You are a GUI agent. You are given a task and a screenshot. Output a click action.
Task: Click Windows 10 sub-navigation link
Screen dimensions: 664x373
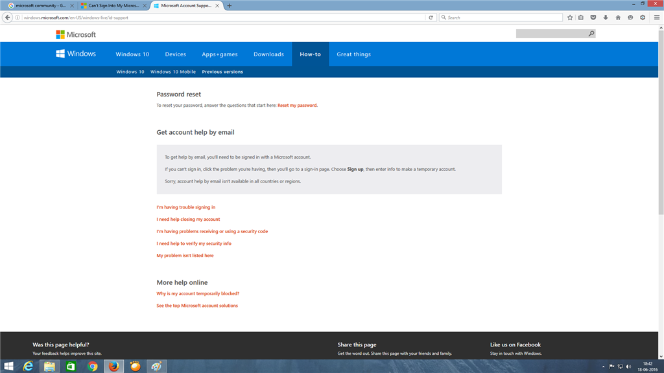coord(130,72)
